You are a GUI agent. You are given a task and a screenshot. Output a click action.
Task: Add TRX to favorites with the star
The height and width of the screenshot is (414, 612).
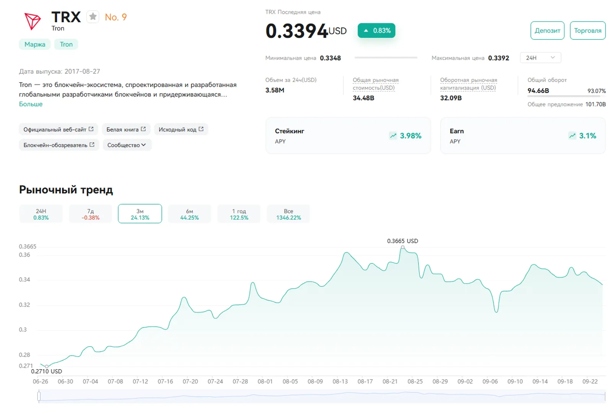tap(93, 17)
